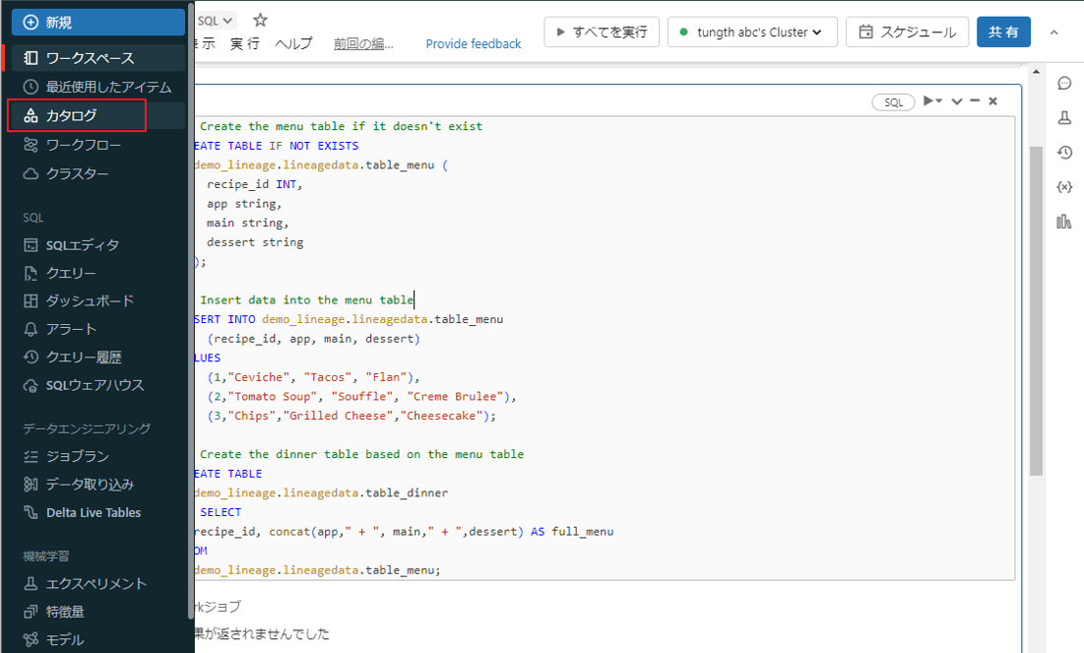Viewport: 1084px width, 653px height.
Task: Click the すべてを実行 button
Action: tap(601, 32)
